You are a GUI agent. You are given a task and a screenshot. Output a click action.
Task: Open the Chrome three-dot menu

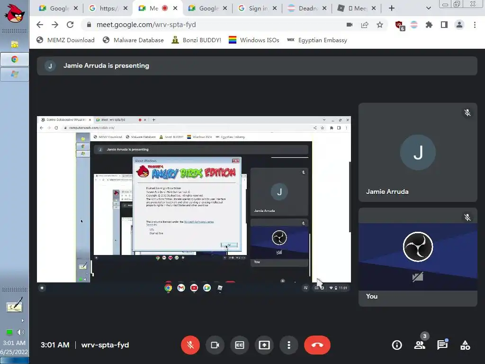[475, 25]
